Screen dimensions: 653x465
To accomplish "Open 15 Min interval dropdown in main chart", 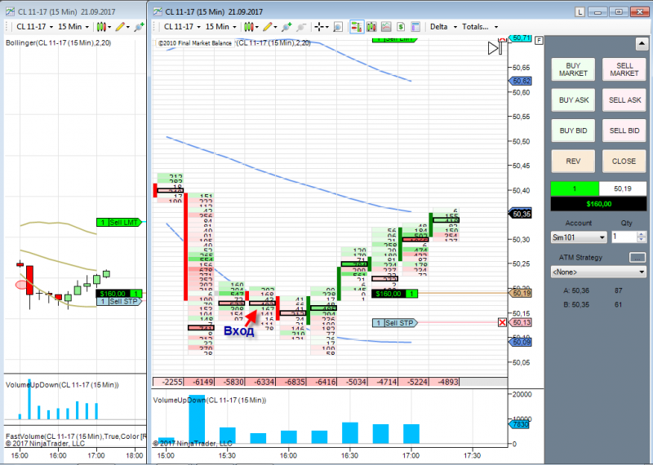I will [x=220, y=27].
